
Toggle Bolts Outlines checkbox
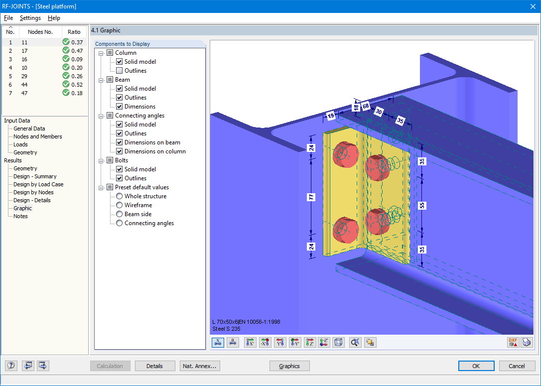pyautogui.click(x=120, y=178)
